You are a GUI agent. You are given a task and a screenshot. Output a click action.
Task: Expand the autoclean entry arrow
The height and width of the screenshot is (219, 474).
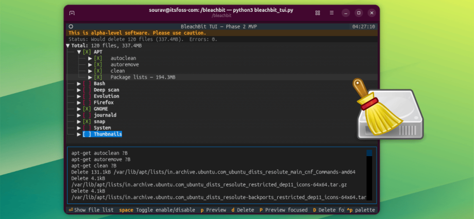[90, 58]
